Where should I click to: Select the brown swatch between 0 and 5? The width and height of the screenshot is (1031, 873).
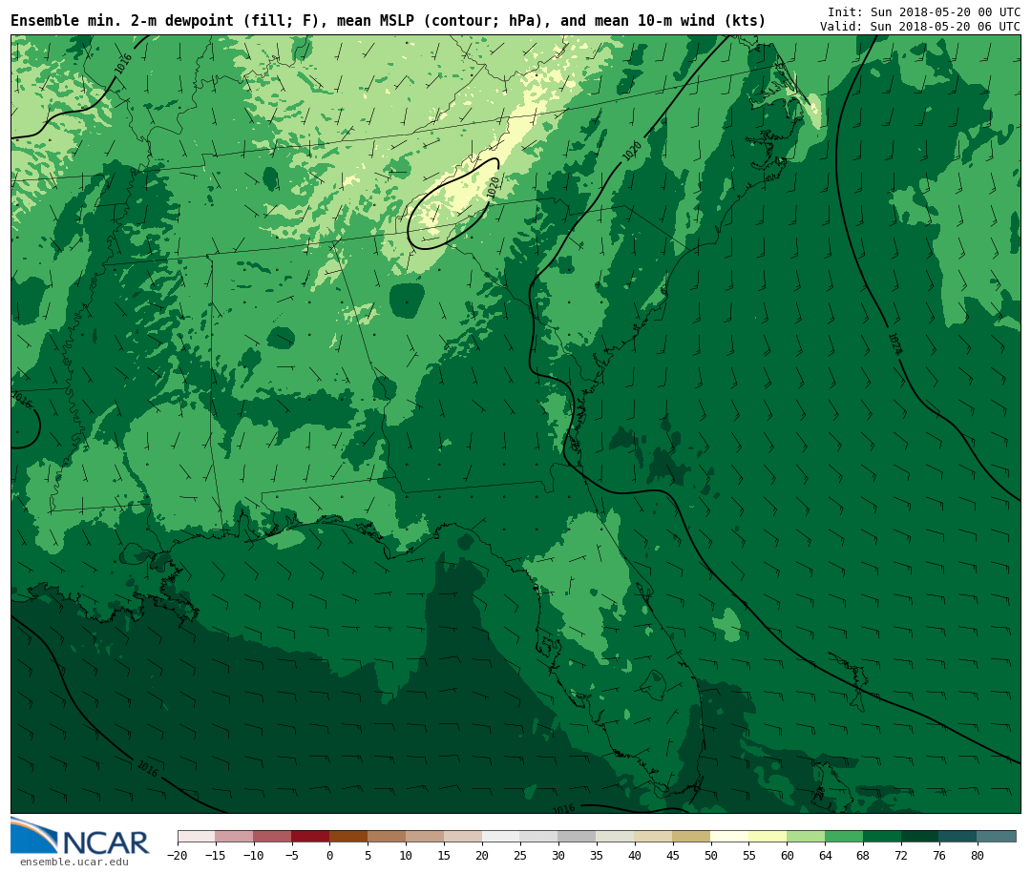pos(348,836)
